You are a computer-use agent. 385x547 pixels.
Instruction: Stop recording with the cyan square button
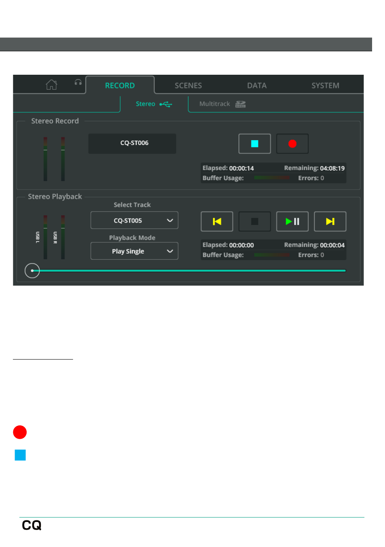254,144
